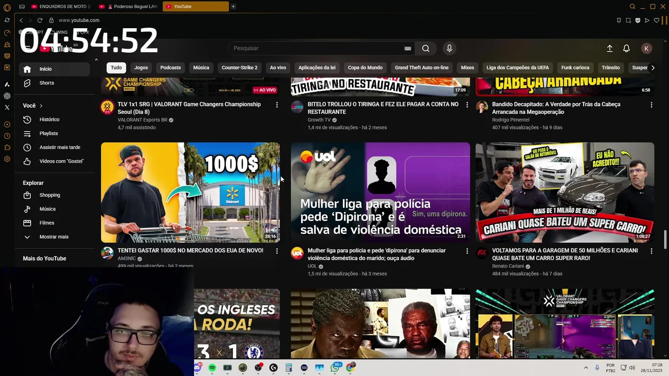Image resolution: width=669 pixels, height=376 pixels.
Task: Click the heart bookmark icon in address bar
Action: coord(656,20)
